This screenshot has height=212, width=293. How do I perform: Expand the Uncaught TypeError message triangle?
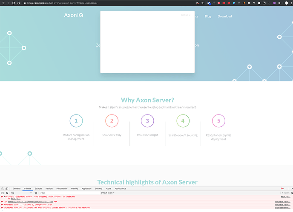coord(4,197)
